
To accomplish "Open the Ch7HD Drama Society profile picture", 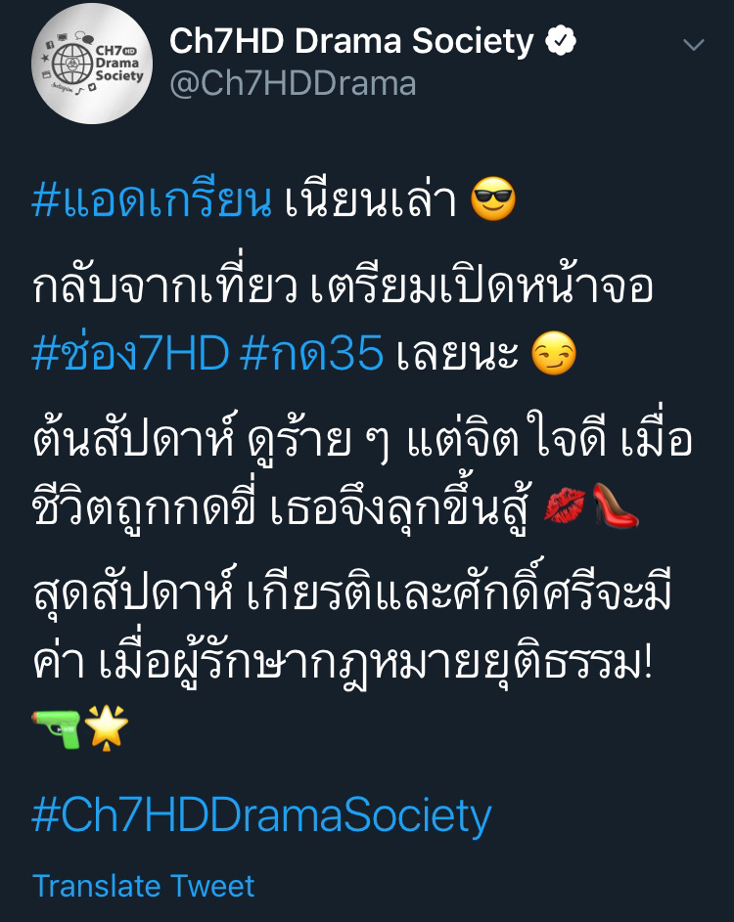I will click(x=92, y=64).
